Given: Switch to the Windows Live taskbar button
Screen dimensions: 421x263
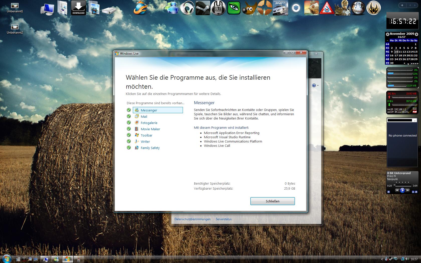Looking at the screenshot, I should point(68,259).
